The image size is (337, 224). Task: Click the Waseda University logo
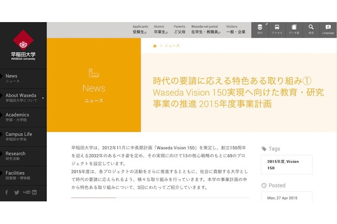pos(23,45)
